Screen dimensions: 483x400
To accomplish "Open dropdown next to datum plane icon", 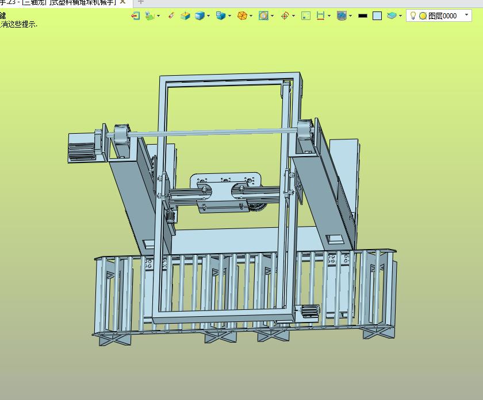I will click(x=158, y=15).
